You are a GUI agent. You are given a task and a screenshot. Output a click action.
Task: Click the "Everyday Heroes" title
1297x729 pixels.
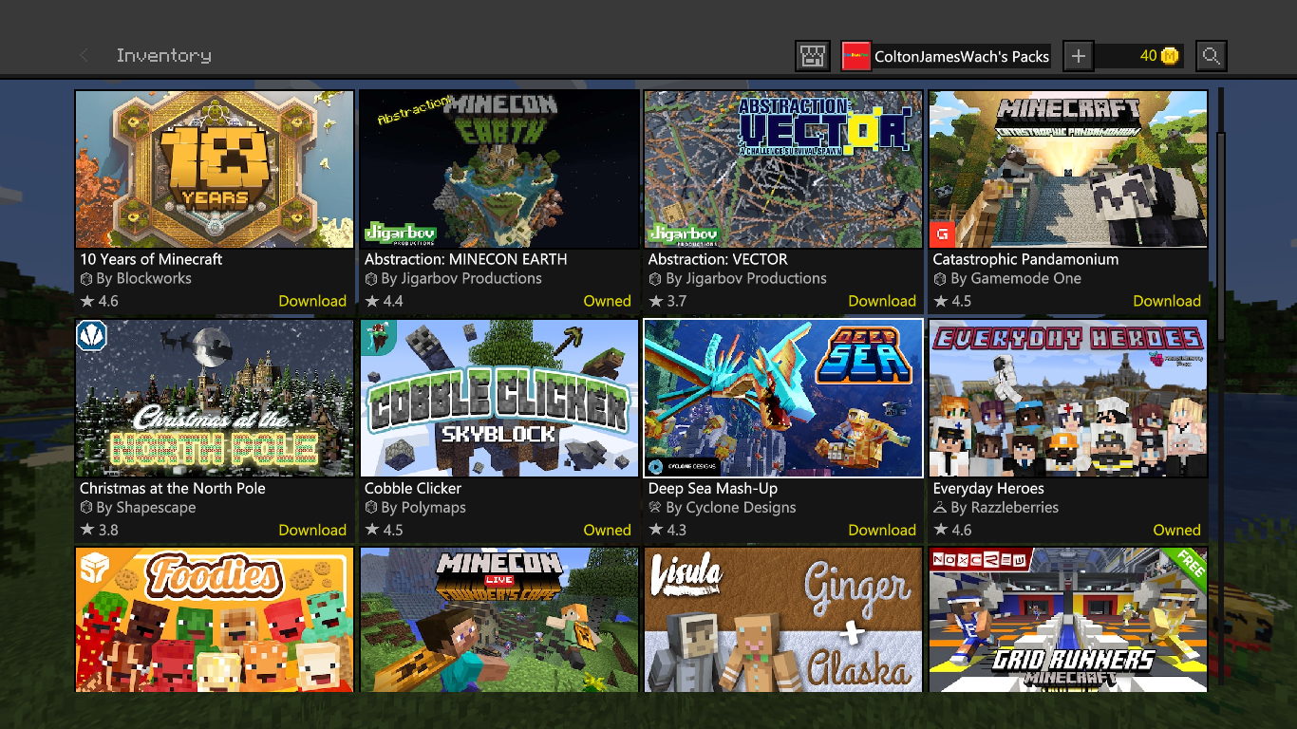coord(988,489)
